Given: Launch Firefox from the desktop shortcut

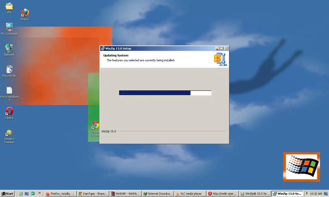Looking at the screenshot, I should (x=25, y=14).
